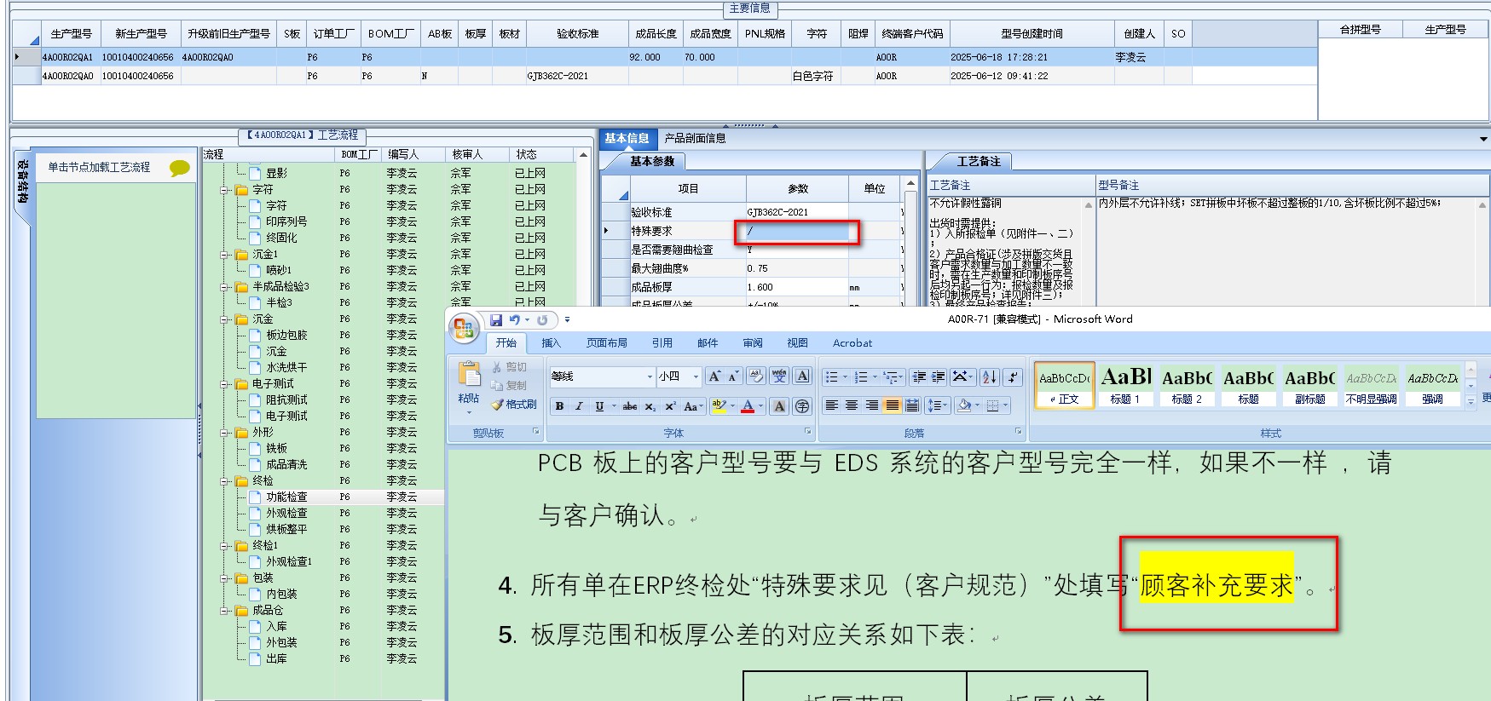Image resolution: width=1491 pixels, height=701 pixels.
Task: Increase paragraph indent
Action: coord(938,377)
